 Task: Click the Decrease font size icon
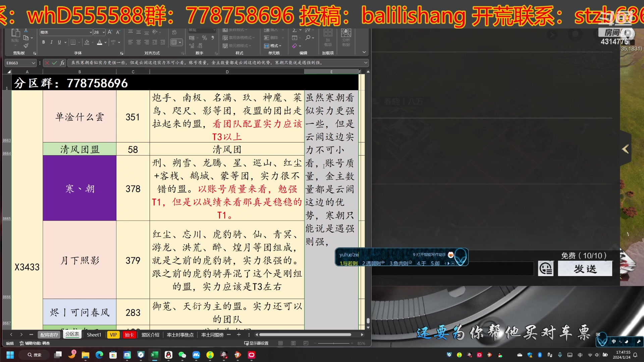(118, 32)
